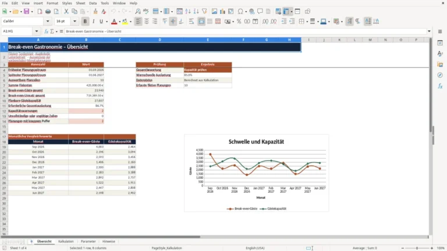Open the Font Name dropdown arrow
The image size is (447, 251).
pyautogui.click(x=48, y=21)
